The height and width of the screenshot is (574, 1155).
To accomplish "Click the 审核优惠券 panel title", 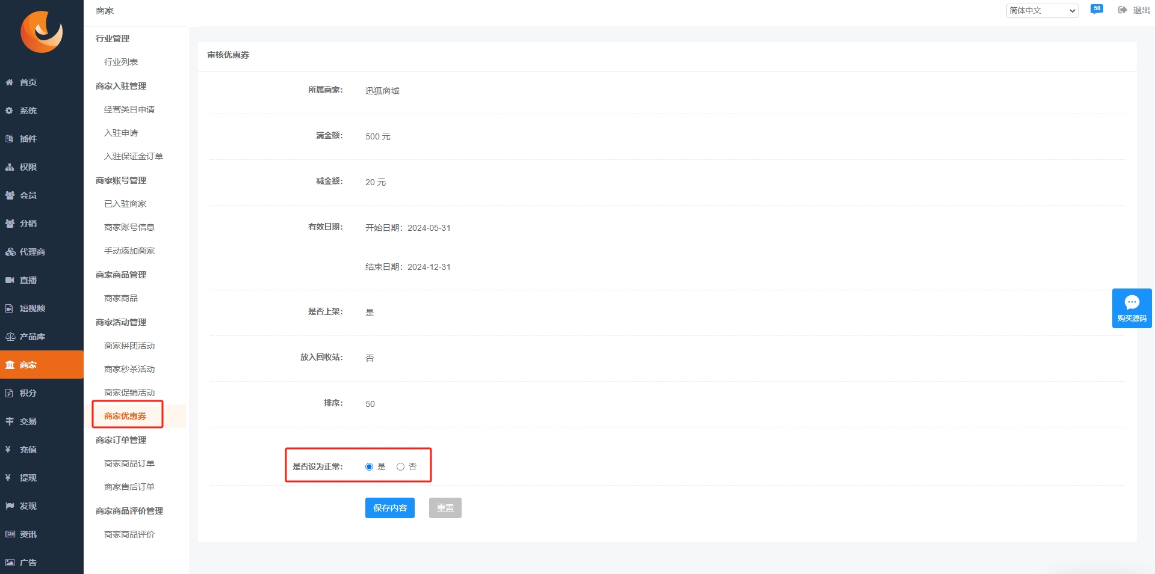I will (228, 55).
